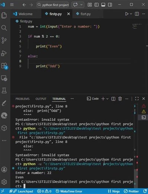Image resolution: width=148 pixels, height=194 pixels.
Task: Go back with the left arrow
Action: tap(24, 5)
